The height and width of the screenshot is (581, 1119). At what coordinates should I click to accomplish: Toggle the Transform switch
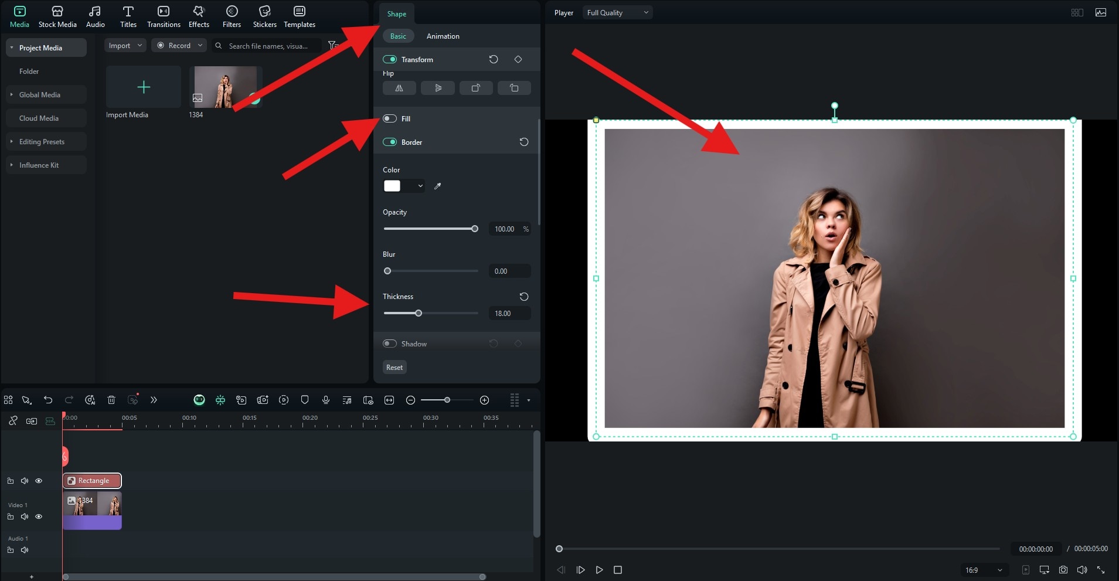pos(390,60)
